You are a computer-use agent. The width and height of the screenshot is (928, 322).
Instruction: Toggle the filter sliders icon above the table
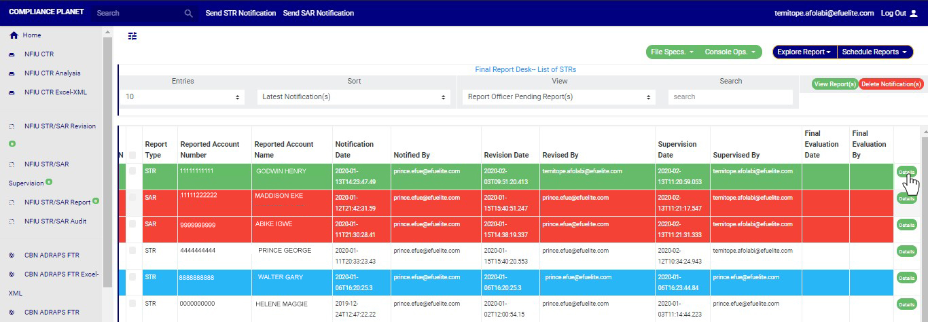pyautogui.click(x=132, y=36)
